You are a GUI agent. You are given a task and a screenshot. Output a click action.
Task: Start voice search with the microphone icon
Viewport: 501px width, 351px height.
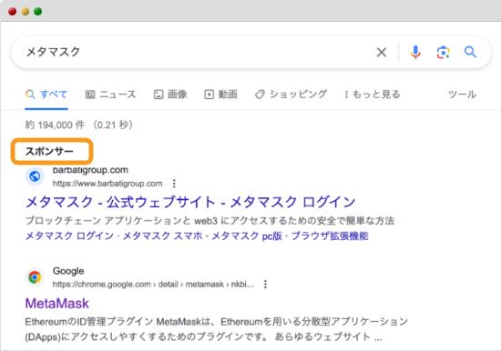coord(415,53)
